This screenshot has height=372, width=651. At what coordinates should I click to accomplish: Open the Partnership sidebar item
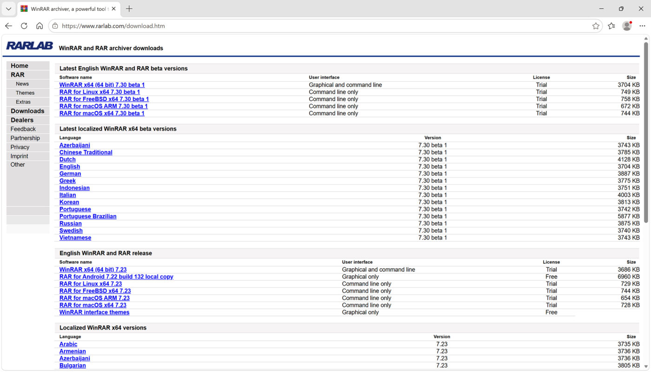pyautogui.click(x=25, y=138)
